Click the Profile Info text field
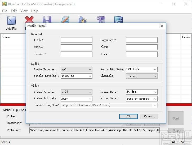 94,130
